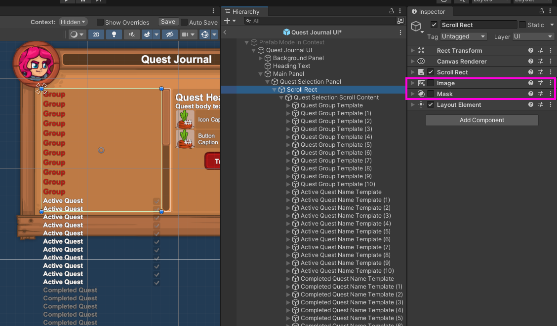Expand the Rect Transform component

(x=412, y=50)
